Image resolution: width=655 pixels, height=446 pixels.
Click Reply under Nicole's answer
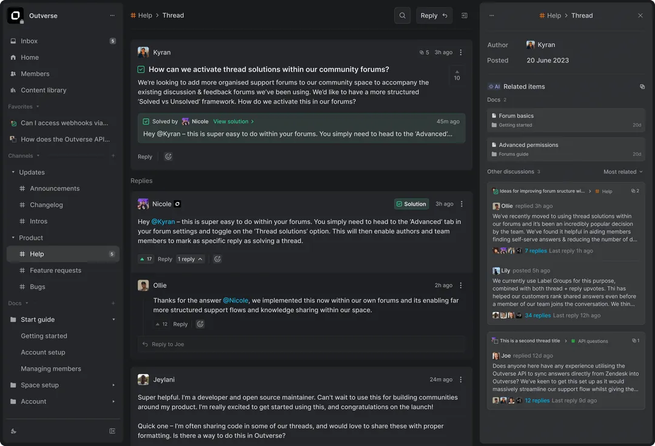[165, 259]
